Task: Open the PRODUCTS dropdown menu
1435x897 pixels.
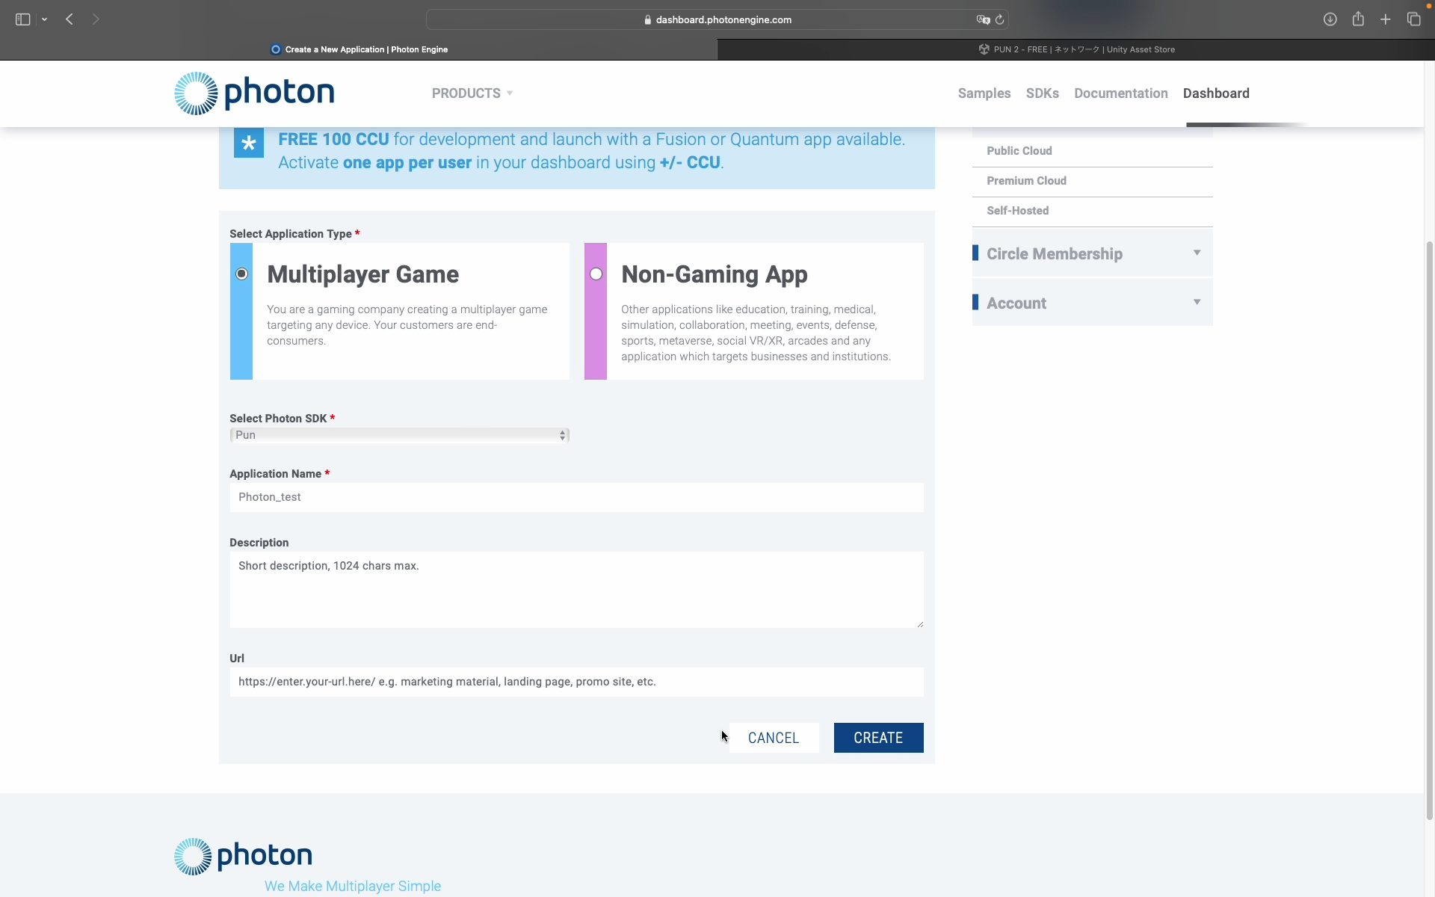Action: (x=472, y=93)
